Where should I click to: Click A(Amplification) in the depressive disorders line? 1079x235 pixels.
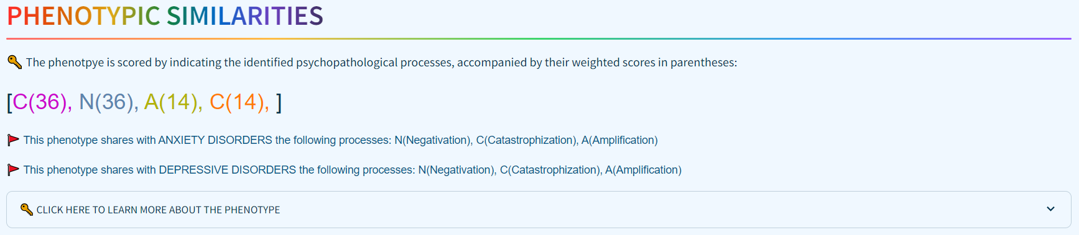(x=643, y=170)
